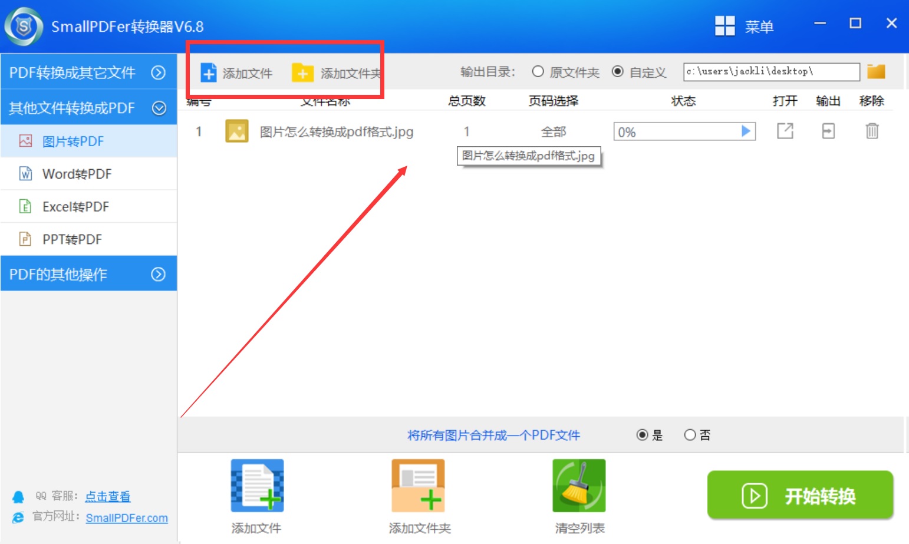Select PPT转PDF in the sidebar

click(x=88, y=239)
